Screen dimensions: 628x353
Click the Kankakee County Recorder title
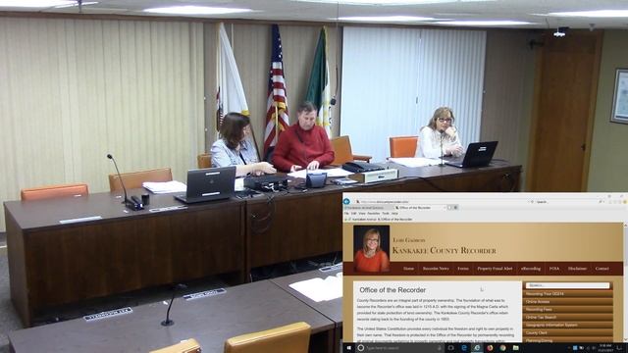pyautogui.click(x=445, y=251)
